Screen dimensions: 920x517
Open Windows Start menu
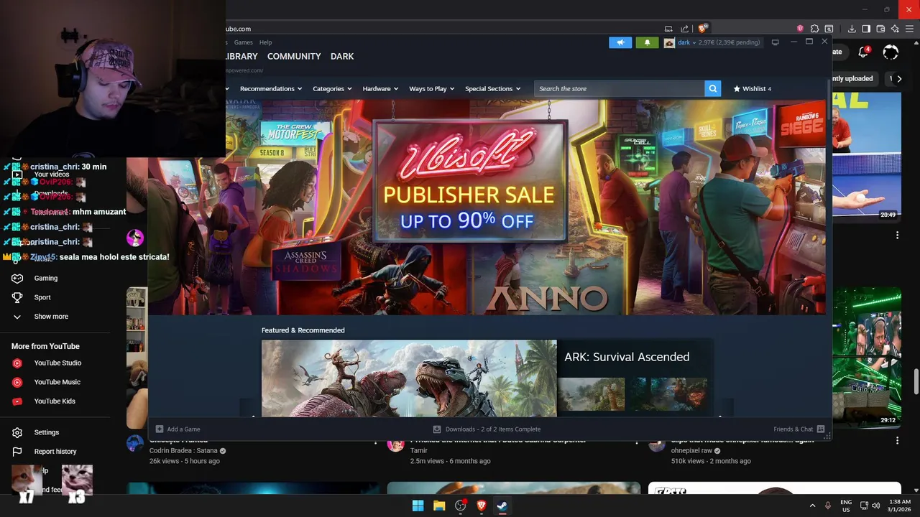click(418, 506)
